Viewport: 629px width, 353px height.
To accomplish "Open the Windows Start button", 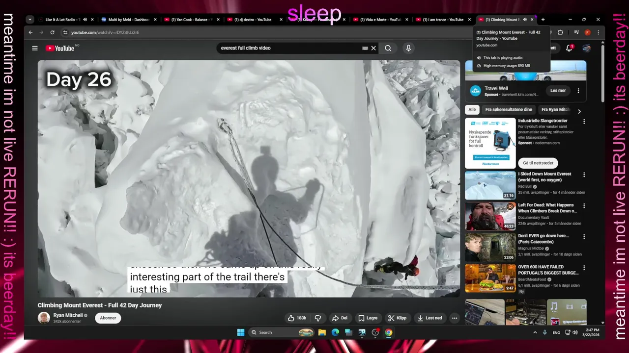I will pyautogui.click(x=241, y=332).
